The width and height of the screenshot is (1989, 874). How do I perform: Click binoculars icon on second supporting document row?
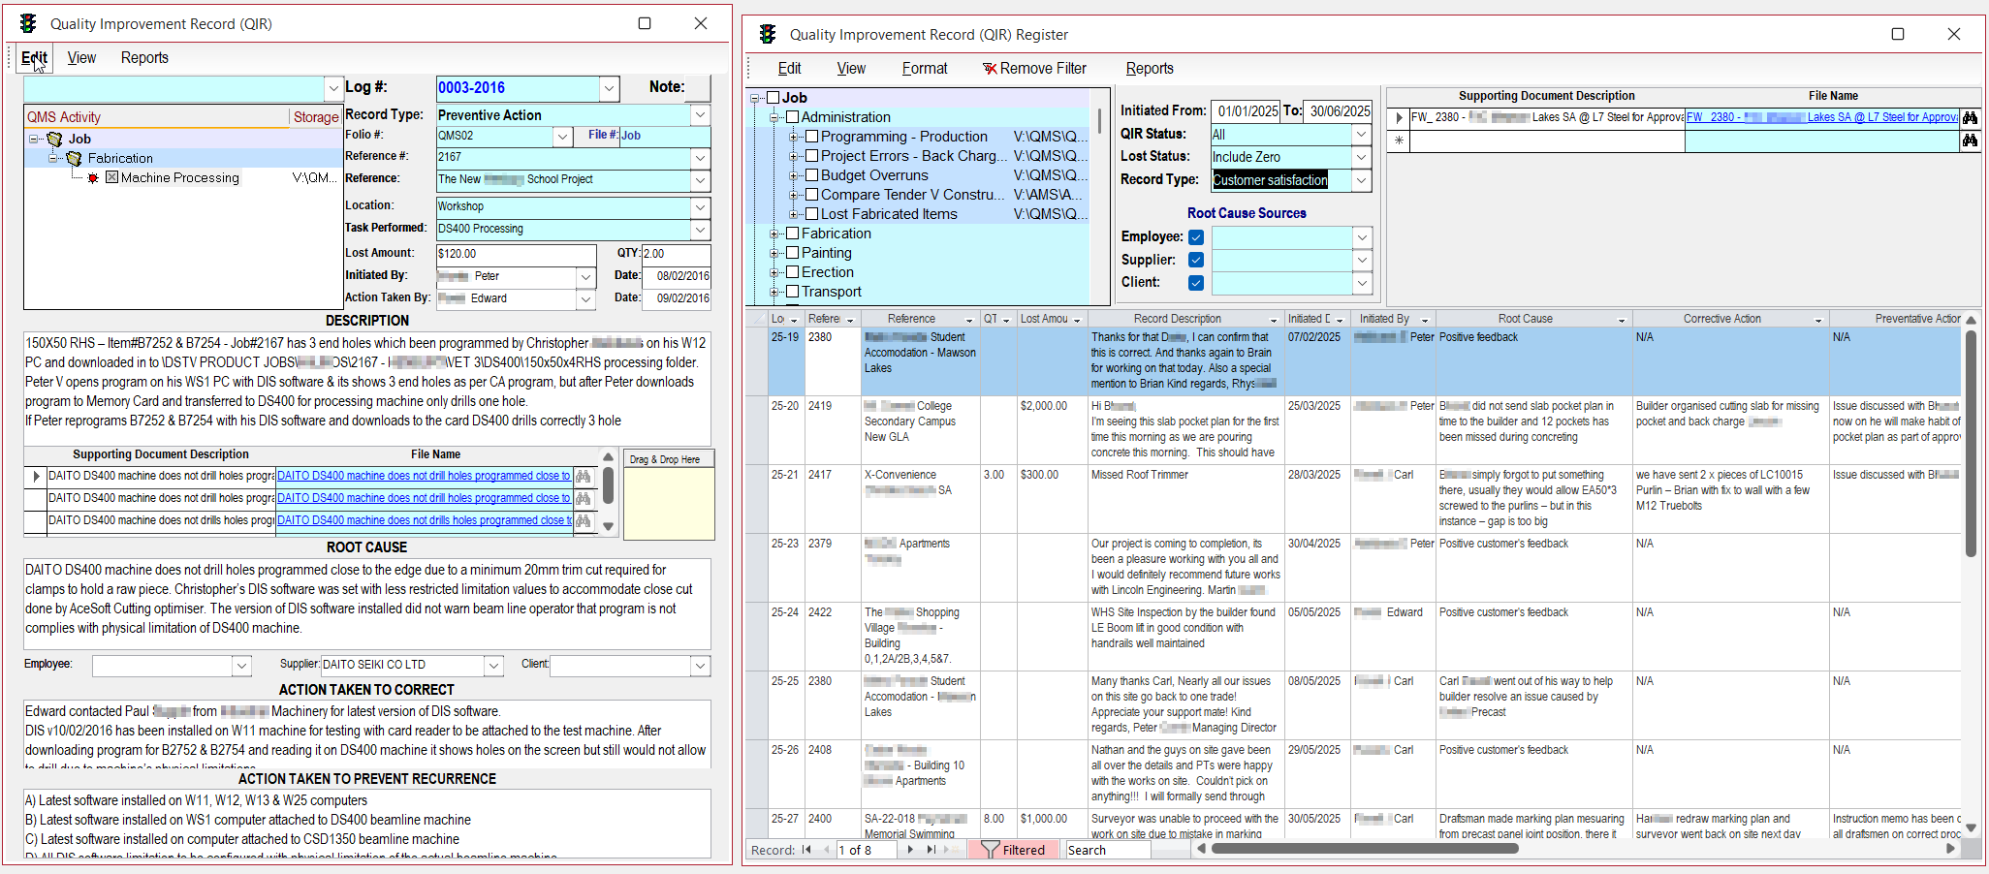583,498
